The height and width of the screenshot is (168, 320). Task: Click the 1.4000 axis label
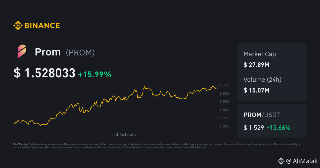point(225,110)
